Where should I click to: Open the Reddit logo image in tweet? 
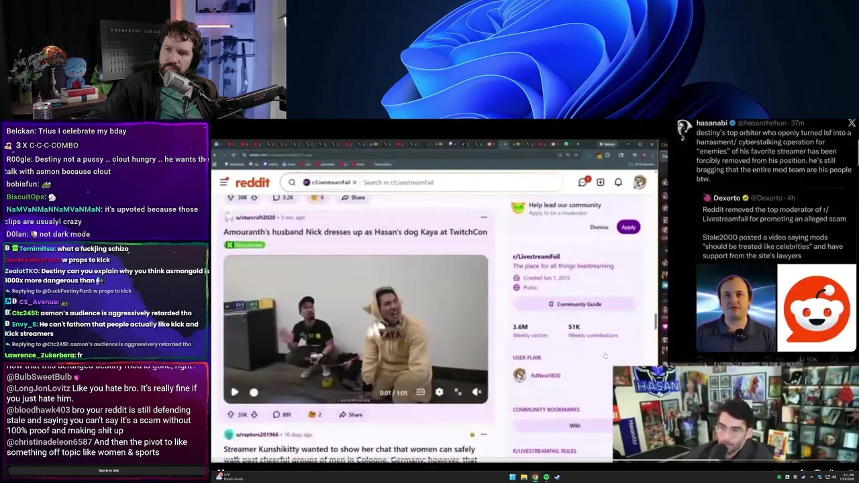pyautogui.click(x=817, y=308)
